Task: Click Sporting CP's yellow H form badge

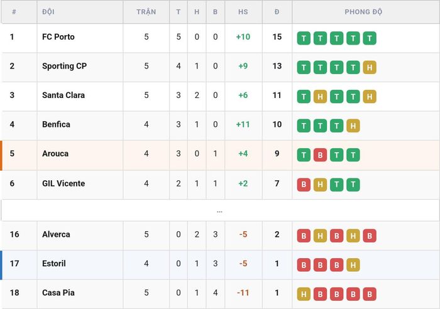Action: coord(370,67)
